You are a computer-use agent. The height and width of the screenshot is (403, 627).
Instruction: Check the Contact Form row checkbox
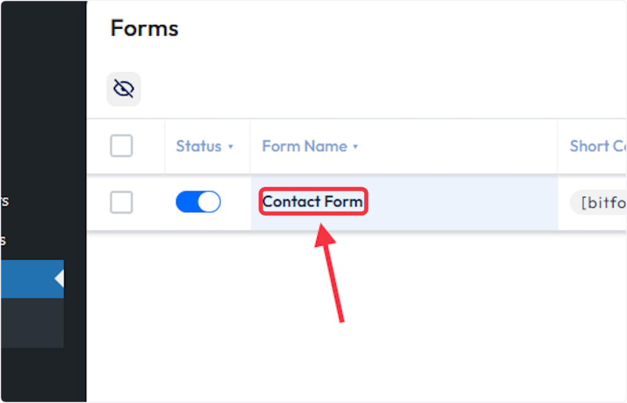coord(121,202)
